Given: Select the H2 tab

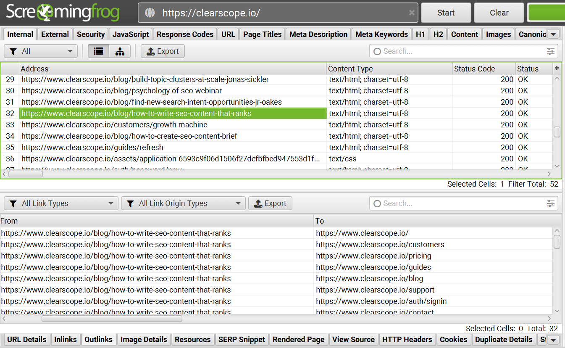Looking at the screenshot, I should [438, 34].
